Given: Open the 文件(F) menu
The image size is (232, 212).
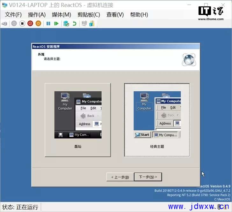Looking at the screenshot, I should (x=13, y=15).
